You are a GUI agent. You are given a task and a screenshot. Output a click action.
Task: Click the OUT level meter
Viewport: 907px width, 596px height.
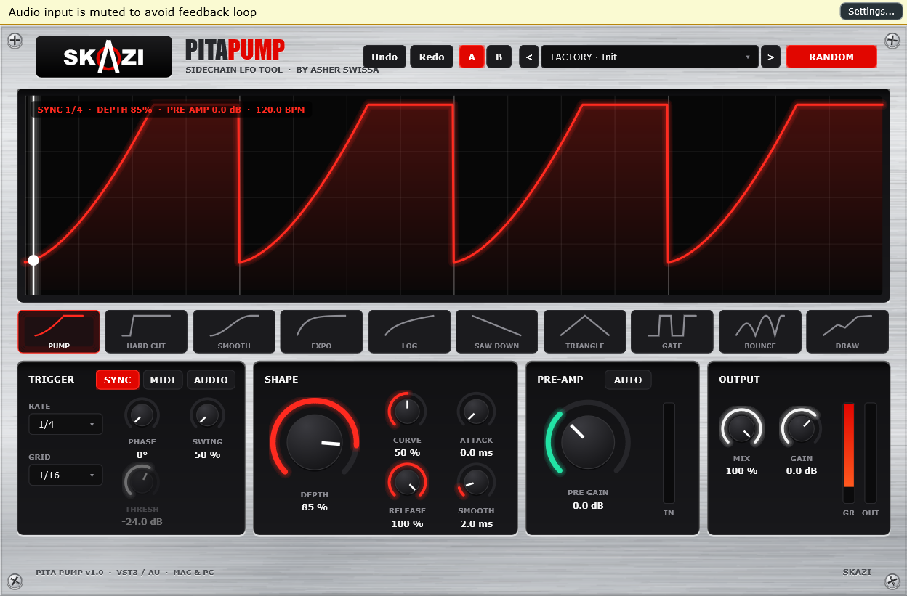[x=871, y=453]
